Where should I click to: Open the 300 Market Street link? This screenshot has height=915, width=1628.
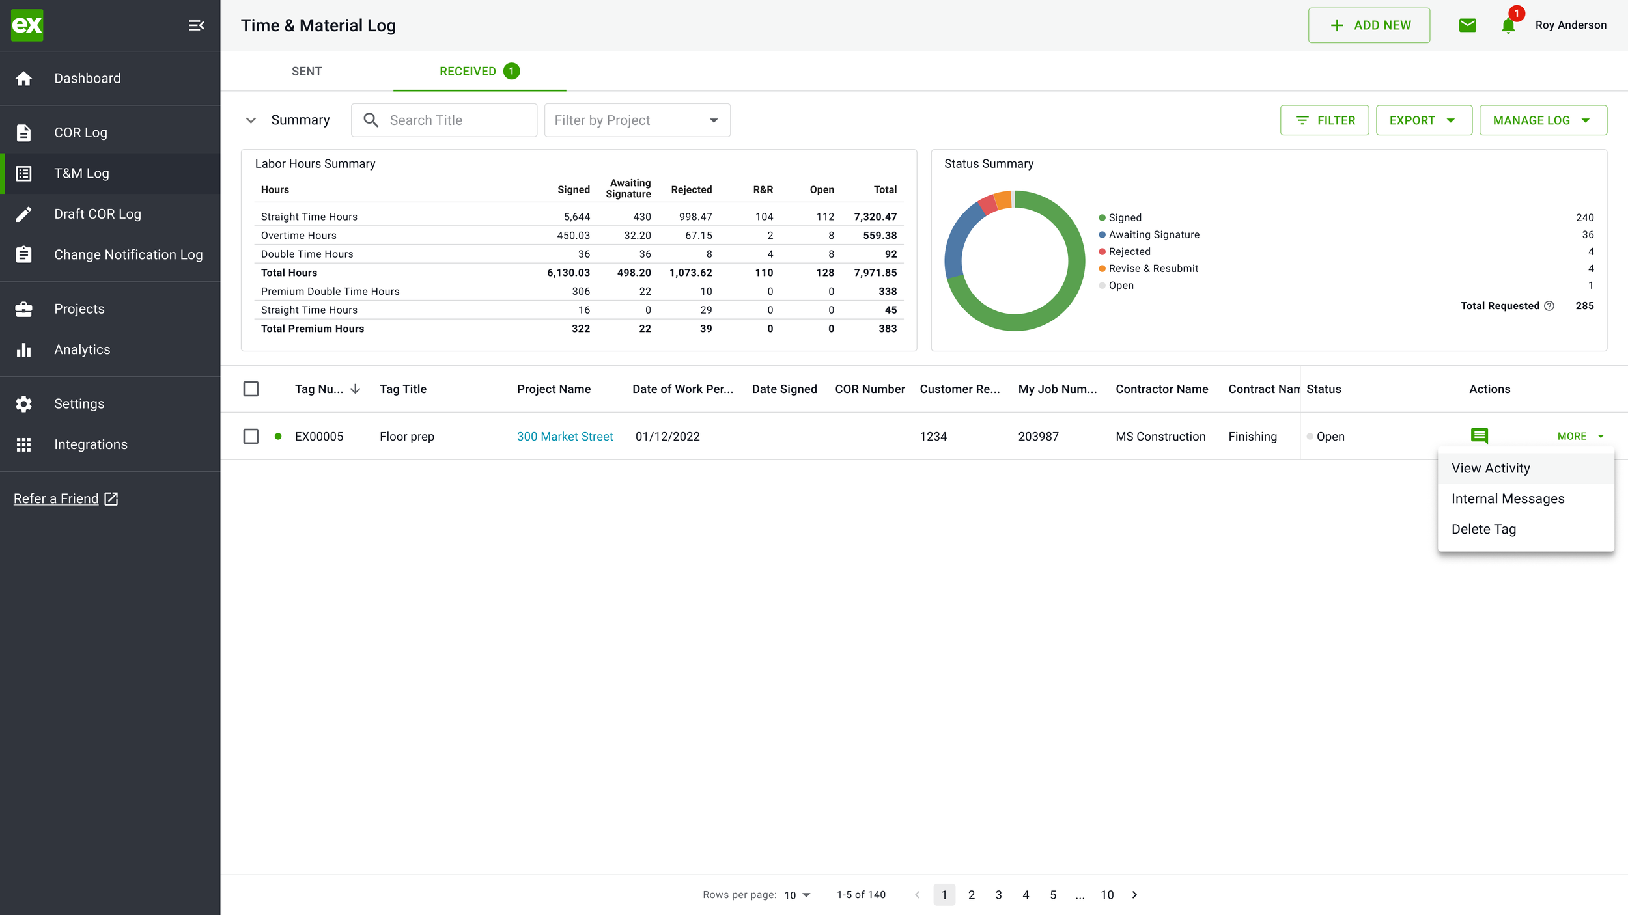(565, 437)
